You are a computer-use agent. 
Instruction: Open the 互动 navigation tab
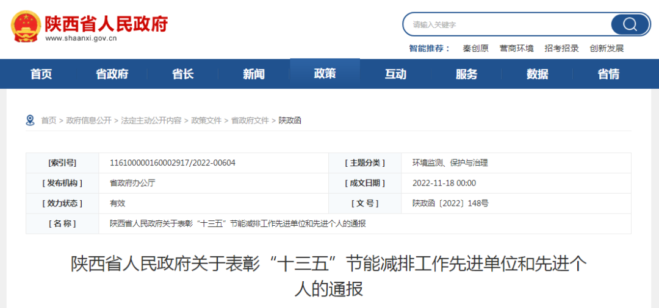395,74
